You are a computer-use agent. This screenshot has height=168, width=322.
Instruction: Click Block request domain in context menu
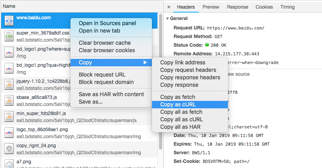(106, 82)
